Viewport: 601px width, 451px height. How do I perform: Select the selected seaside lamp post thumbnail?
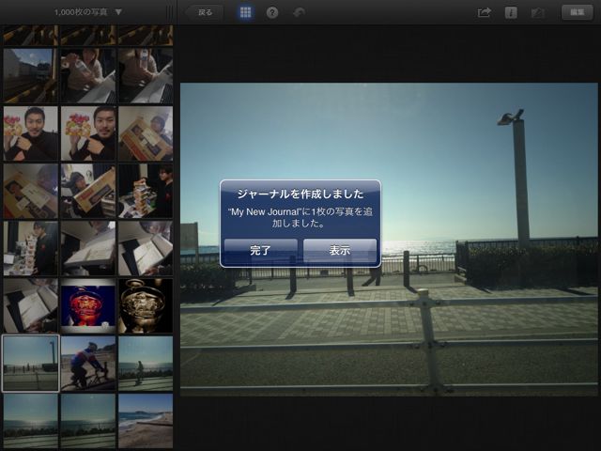[31, 364]
